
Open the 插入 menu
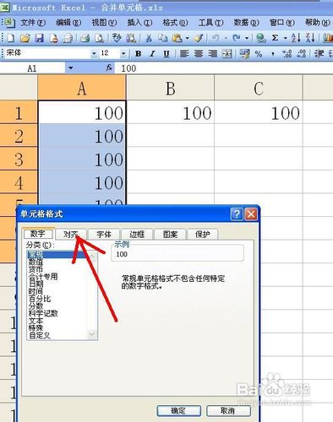[x=139, y=23]
